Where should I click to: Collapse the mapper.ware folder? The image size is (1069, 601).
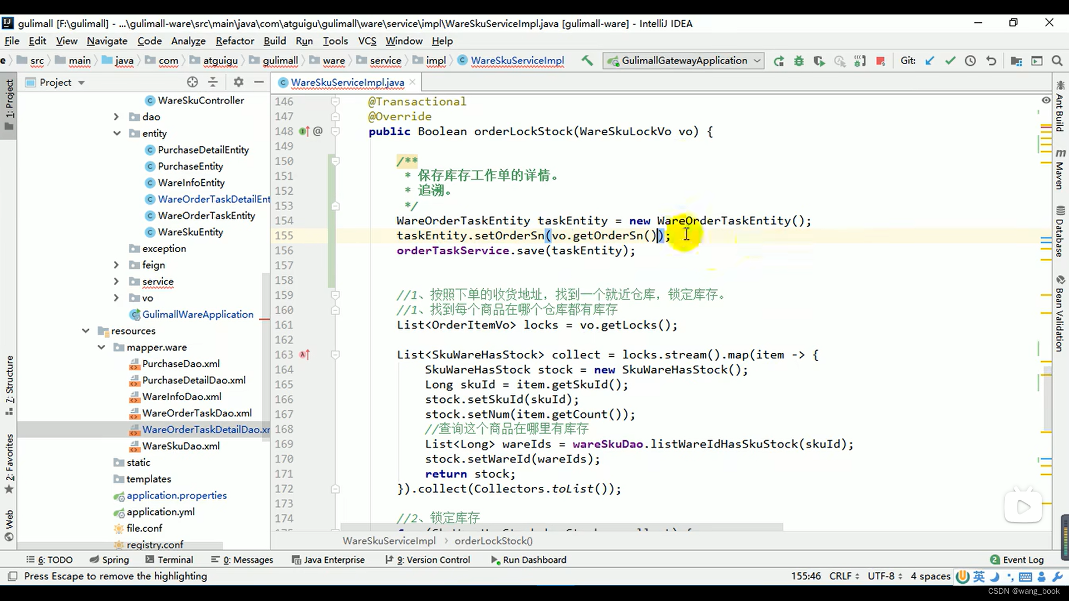(x=101, y=347)
